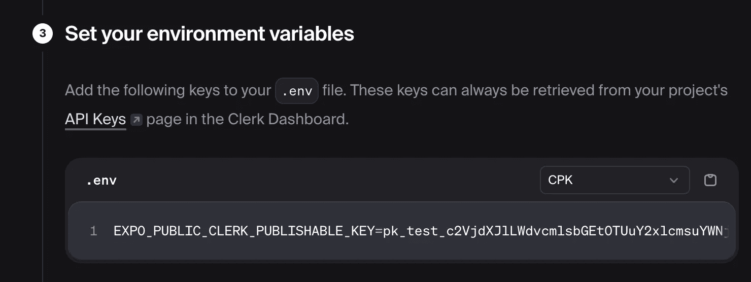Open the API Keys link
Viewport: 751px width, 282px height.
pos(95,119)
